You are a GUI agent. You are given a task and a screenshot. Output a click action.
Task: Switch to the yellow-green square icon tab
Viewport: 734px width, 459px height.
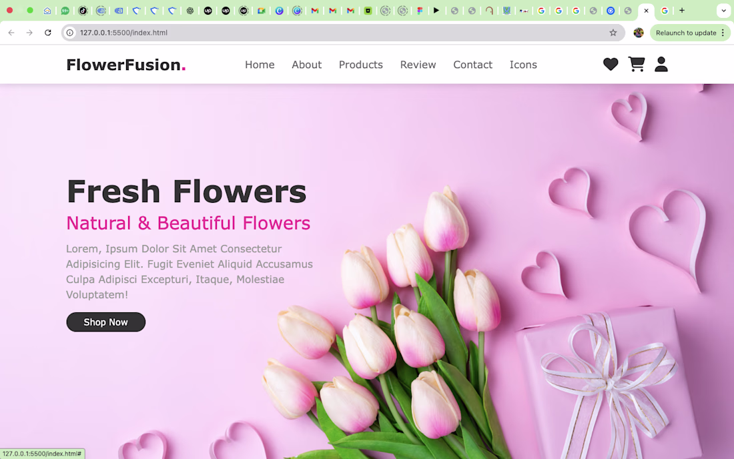tap(368, 10)
